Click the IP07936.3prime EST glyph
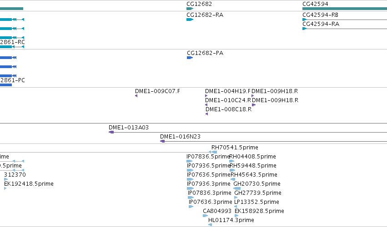Screen dimensions: 387x227 point(190,188)
